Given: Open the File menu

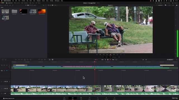Looking at the screenshot, I should point(13,1).
